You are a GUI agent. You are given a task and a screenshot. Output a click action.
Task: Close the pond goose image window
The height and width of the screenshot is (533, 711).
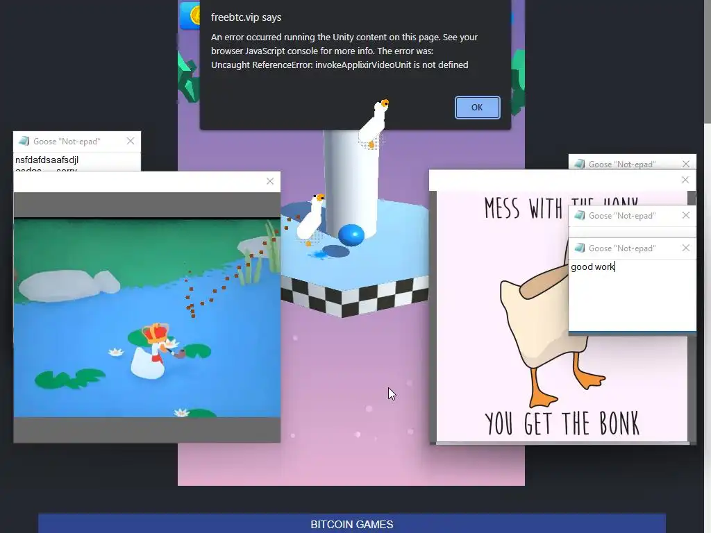coord(270,181)
